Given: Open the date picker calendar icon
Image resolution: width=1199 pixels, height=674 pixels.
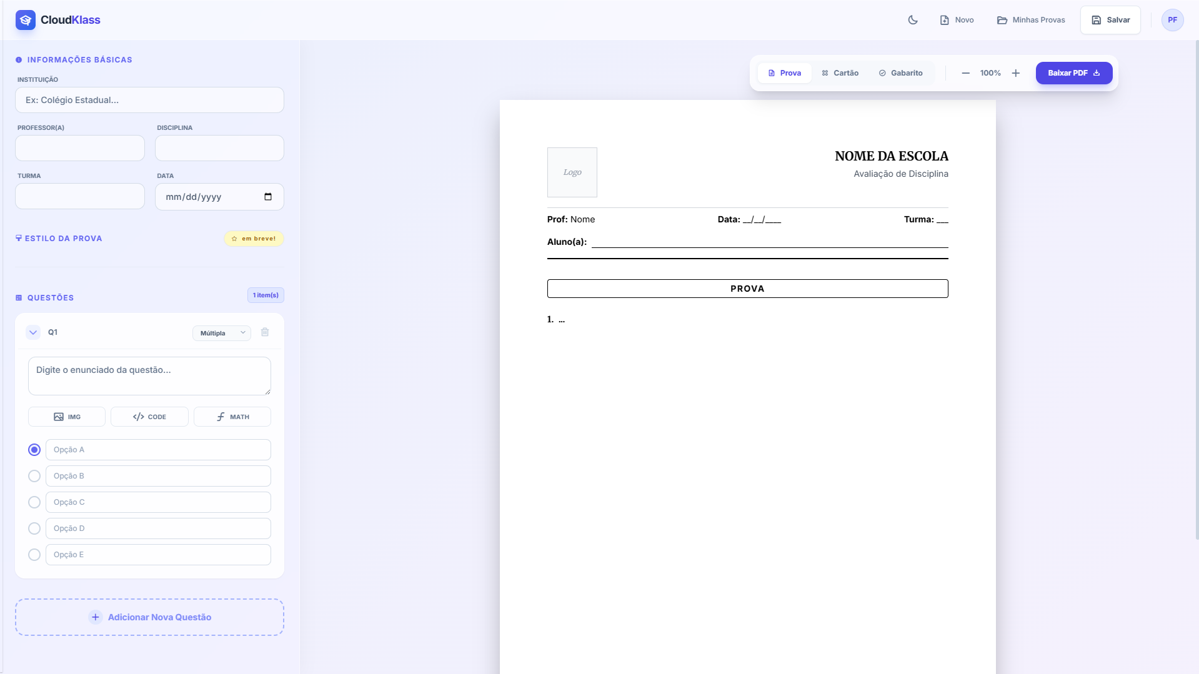Looking at the screenshot, I should 268,197.
